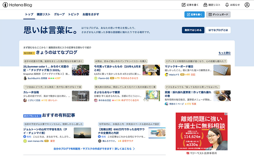Screen dimensions: 254x159
Task: Click PRO badge next to #daiizメモ
Action: pyautogui.click(x=182, y=75)
